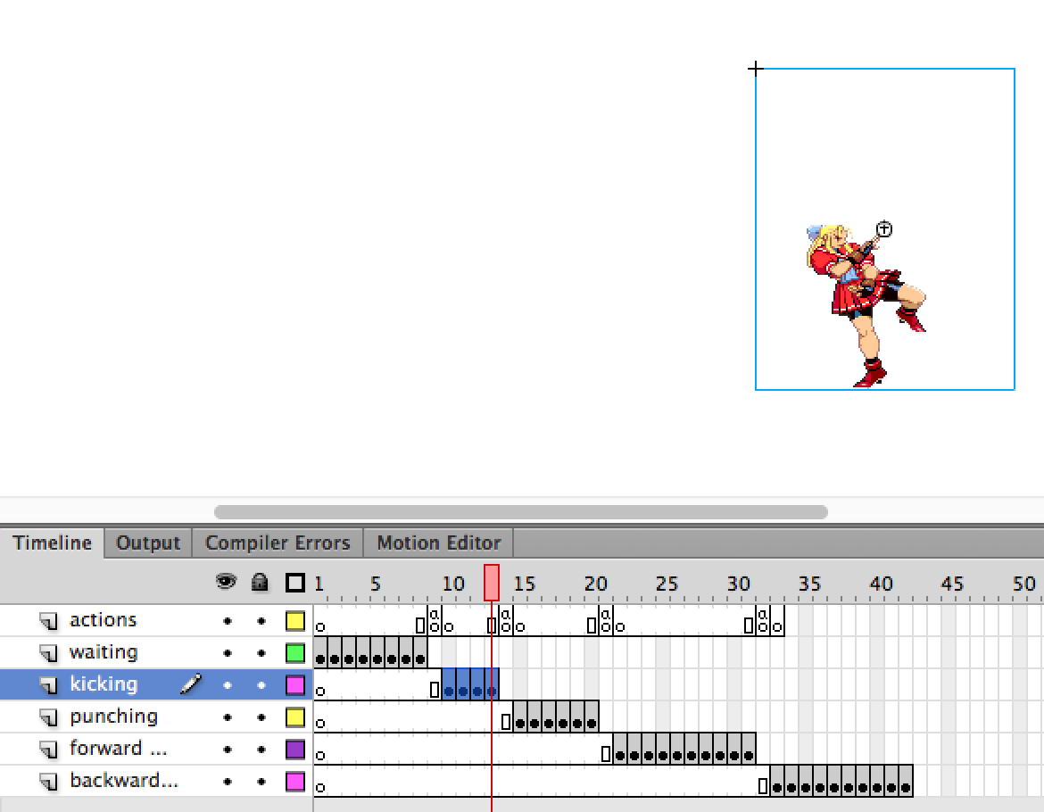Click the waiting layer green outline swatch

coord(295,653)
